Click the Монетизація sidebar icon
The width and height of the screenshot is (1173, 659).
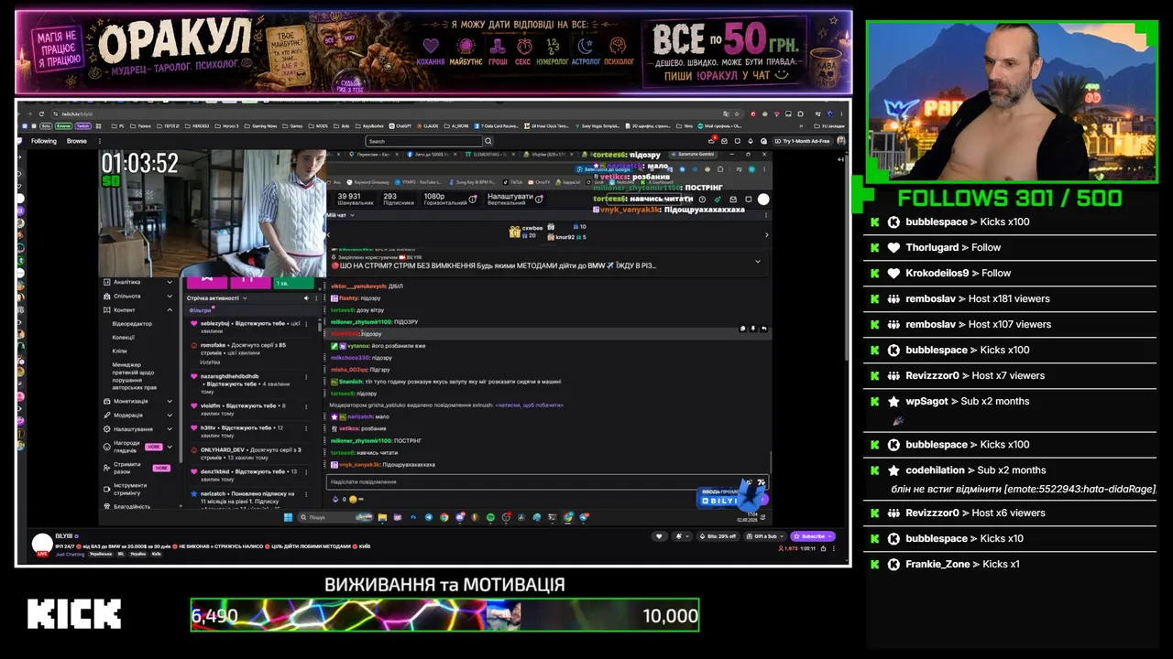click(x=107, y=401)
